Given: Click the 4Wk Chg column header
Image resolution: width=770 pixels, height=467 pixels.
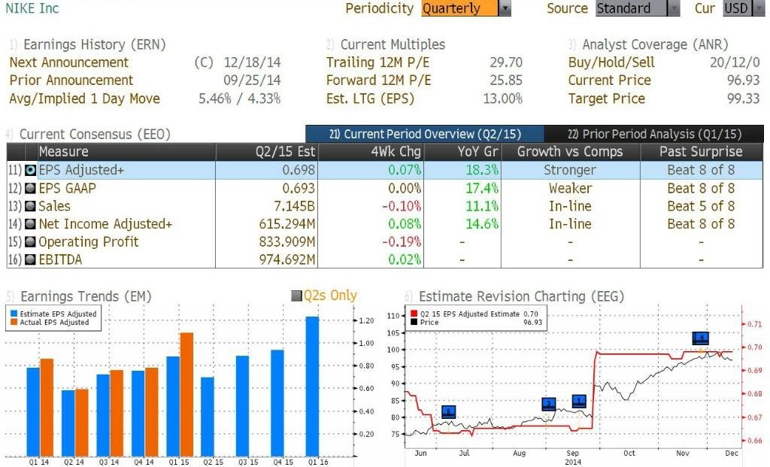Looking at the screenshot, I should pos(371,152).
